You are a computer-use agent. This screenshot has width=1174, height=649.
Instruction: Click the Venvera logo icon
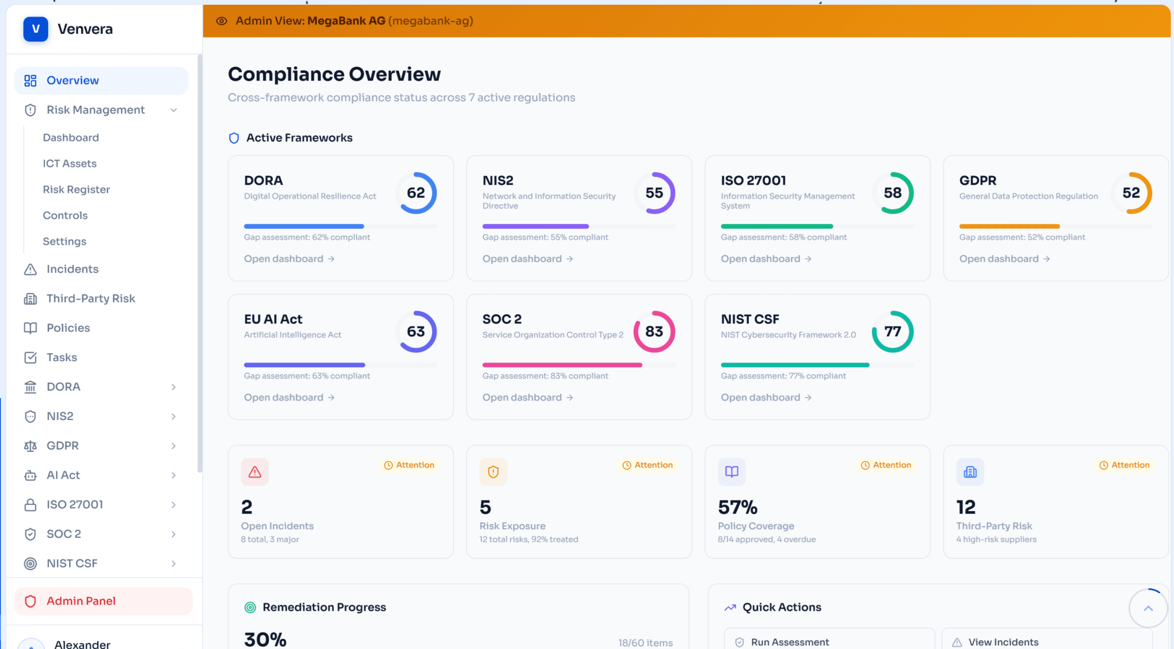[36, 29]
